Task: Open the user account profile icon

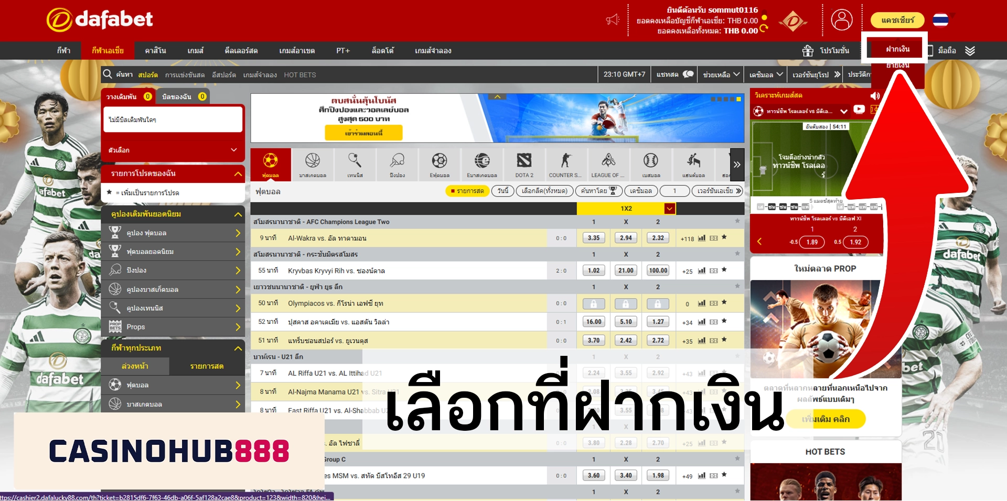Action: (842, 20)
